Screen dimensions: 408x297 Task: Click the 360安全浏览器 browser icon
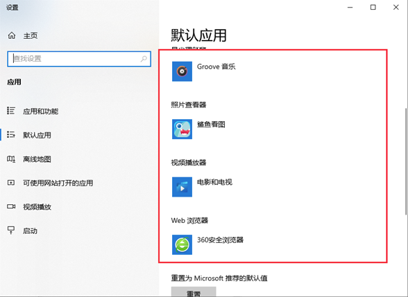click(x=182, y=245)
